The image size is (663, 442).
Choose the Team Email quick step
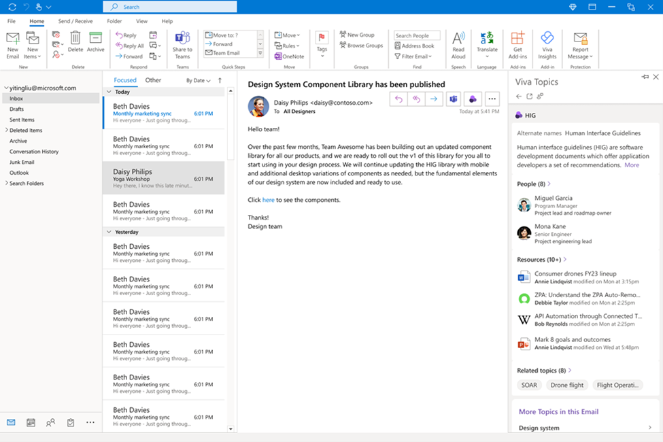[222, 53]
